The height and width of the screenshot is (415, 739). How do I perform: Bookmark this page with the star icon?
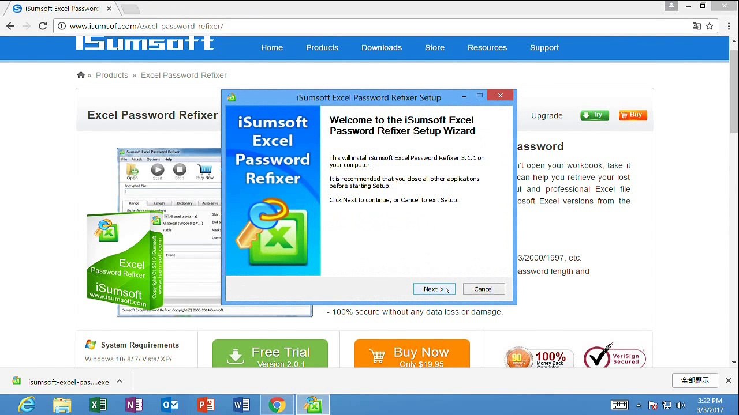710,26
